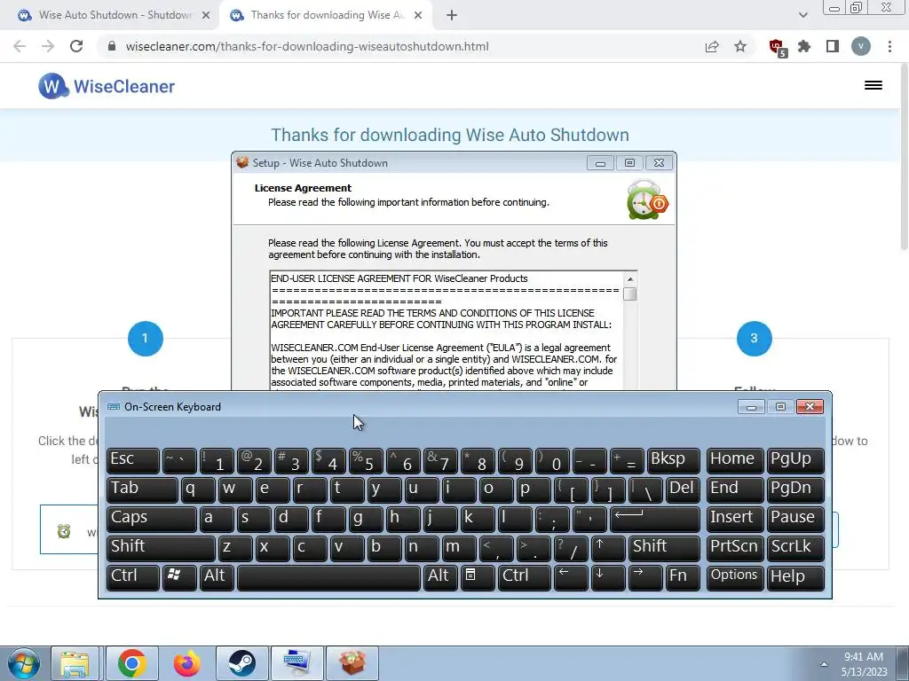Click the WiseCleaner logo
This screenshot has height=681, width=909.
click(x=107, y=86)
